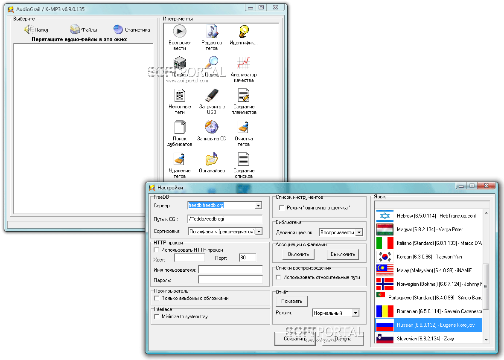Click the Файлы button icon
The image size is (504, 360).
[84, 29]
